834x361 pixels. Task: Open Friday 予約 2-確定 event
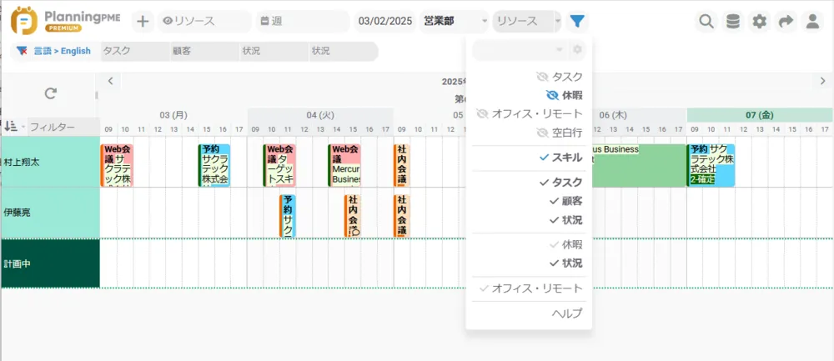(711, 165)
